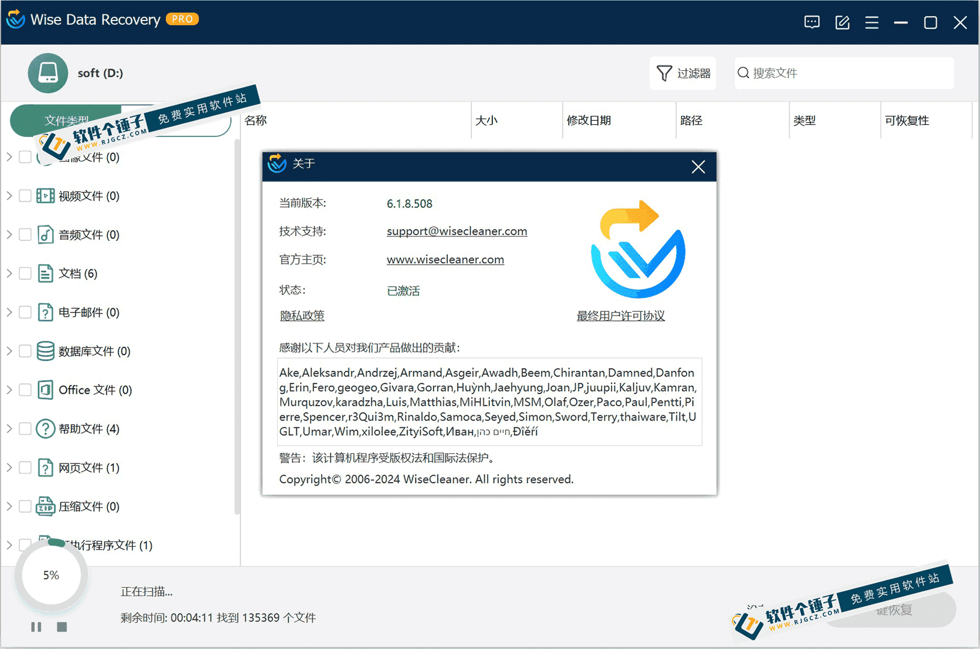Screen dimensions: 980x649
Task: Expand the 音频文件 category
Action: click(9, 234)
